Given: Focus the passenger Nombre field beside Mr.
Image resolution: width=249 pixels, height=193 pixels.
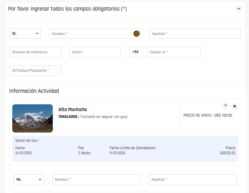Looking at the screenshot, I should [x=96, y=179].
